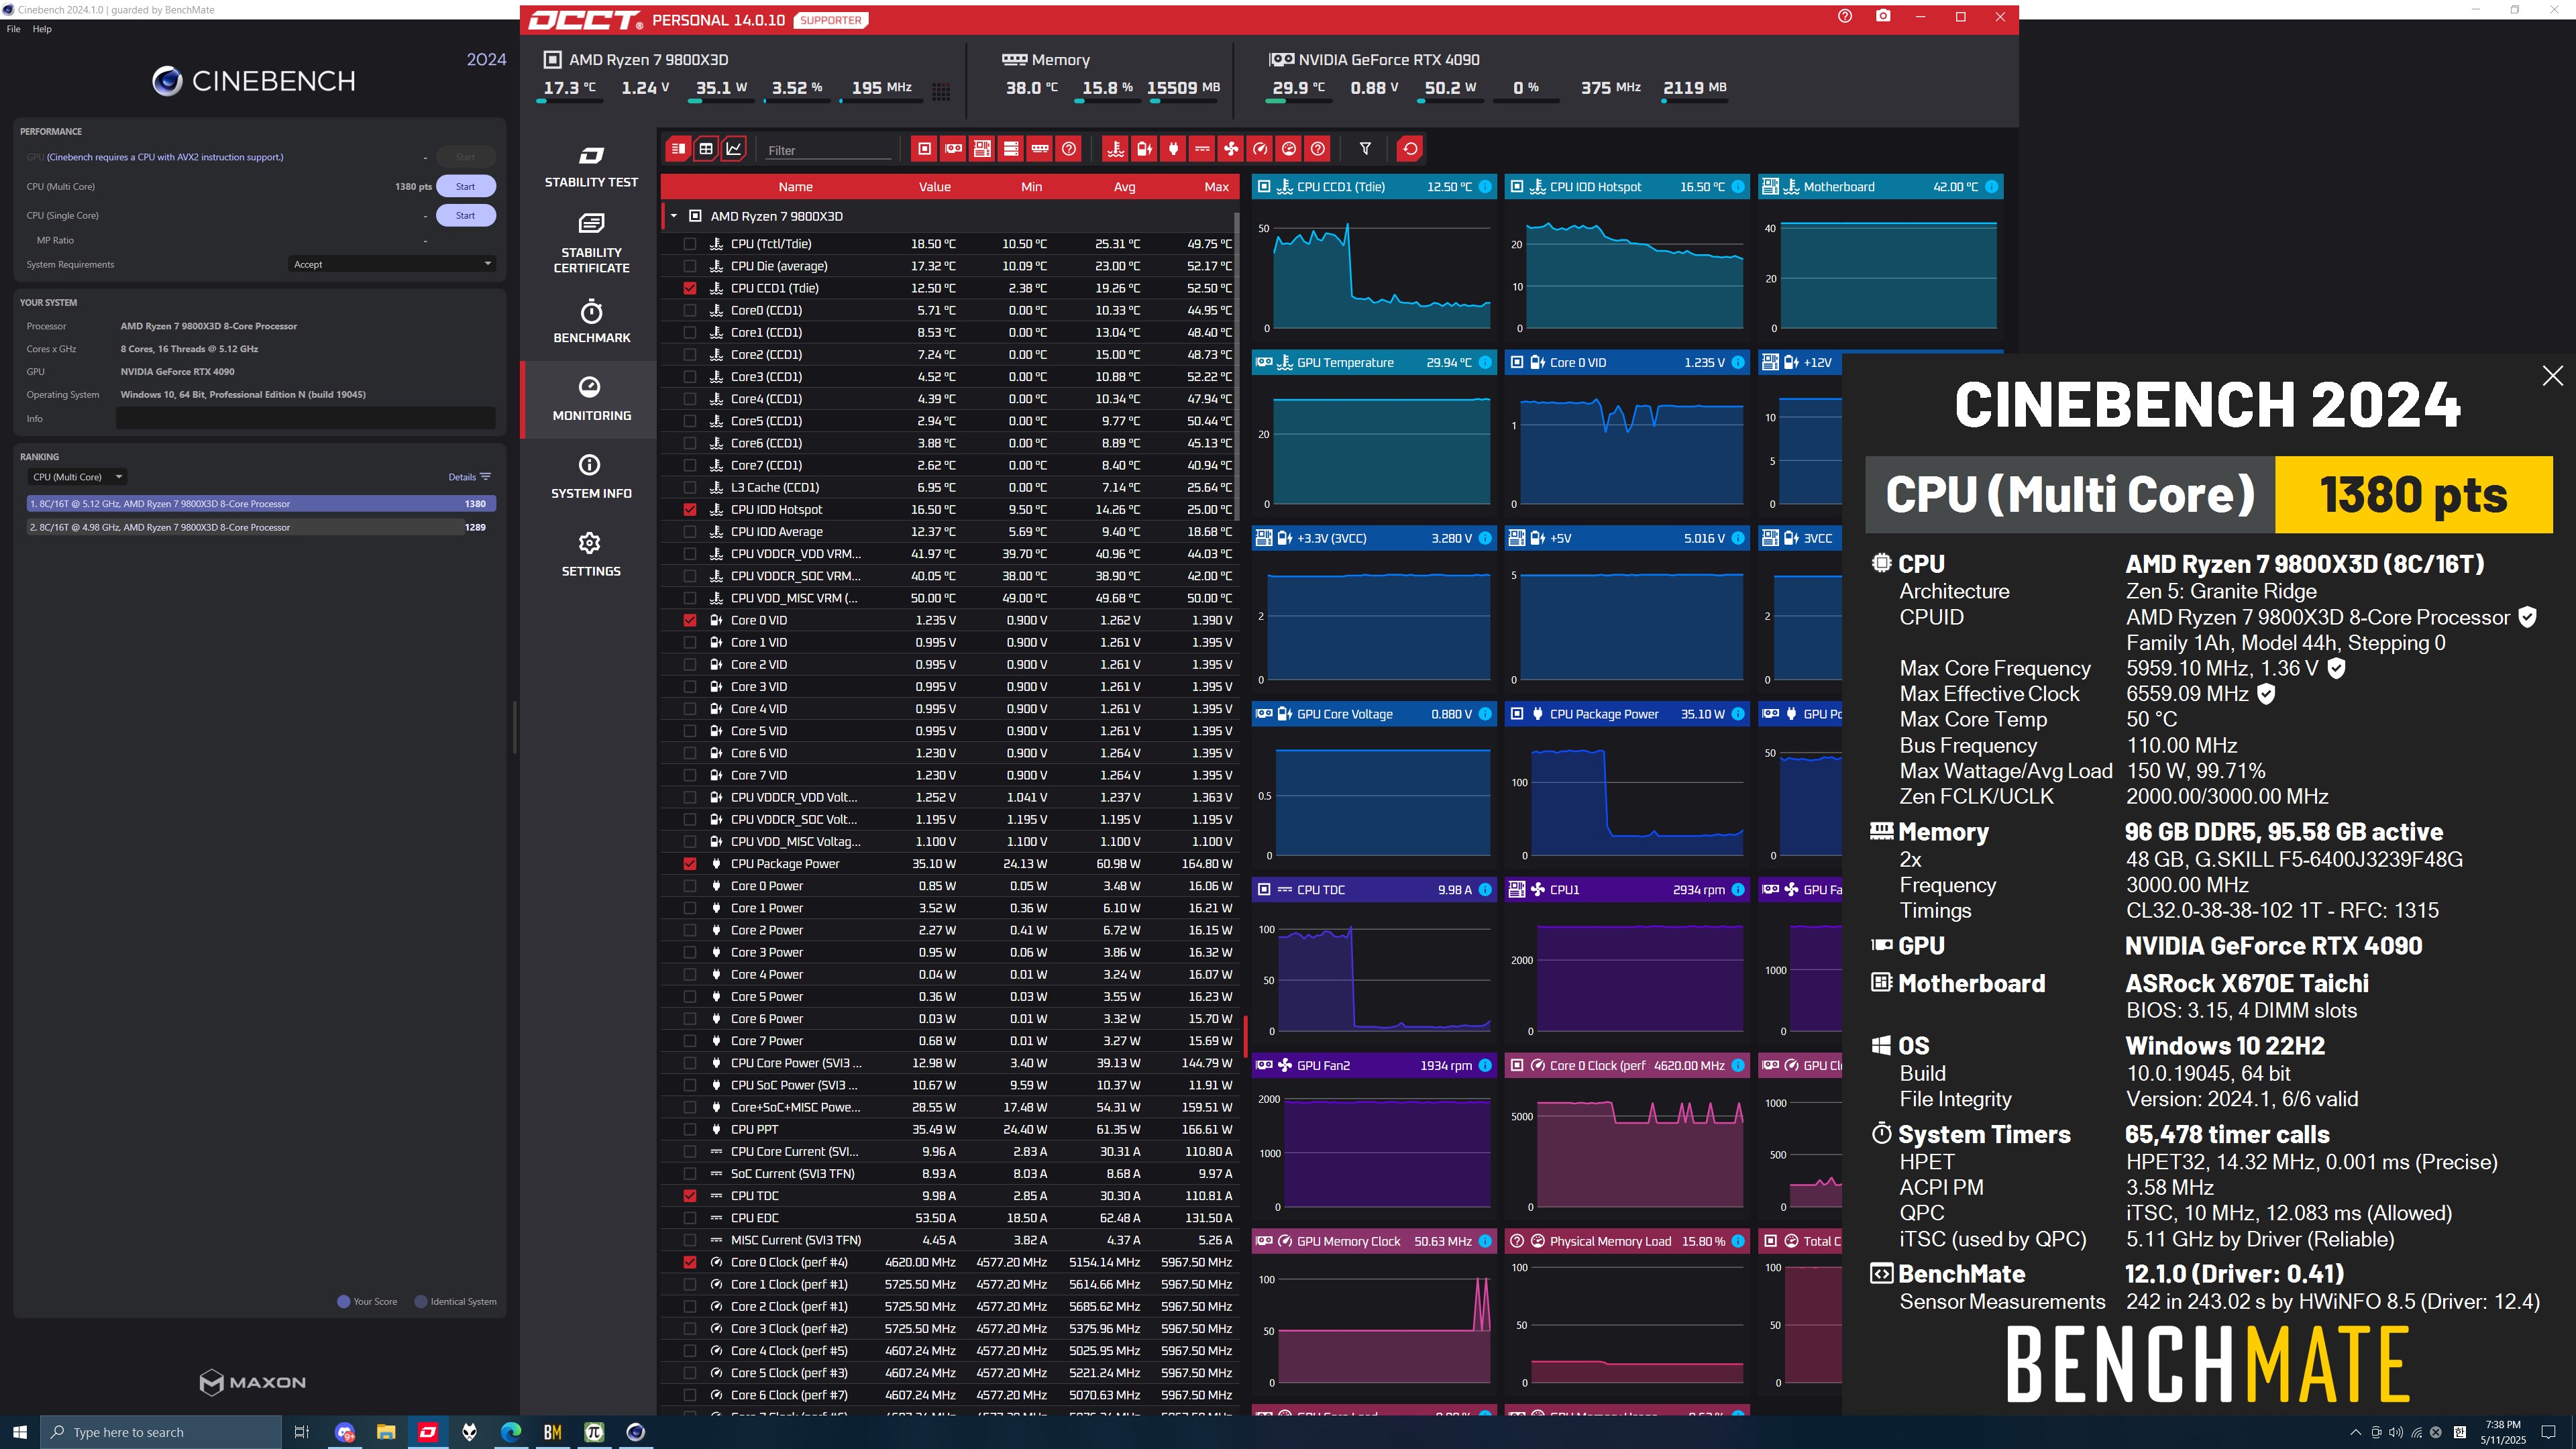Toggle temperature sensor type filter
The height and width of the screenshot is (1449, 2576).
(x=1115, y=149)
